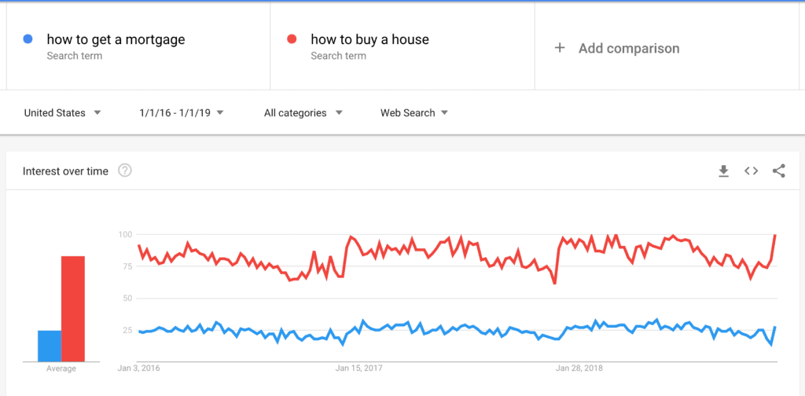Click the red dot beside house term
Viewport: 805px width, 396px height.
[x=292, y=39]
